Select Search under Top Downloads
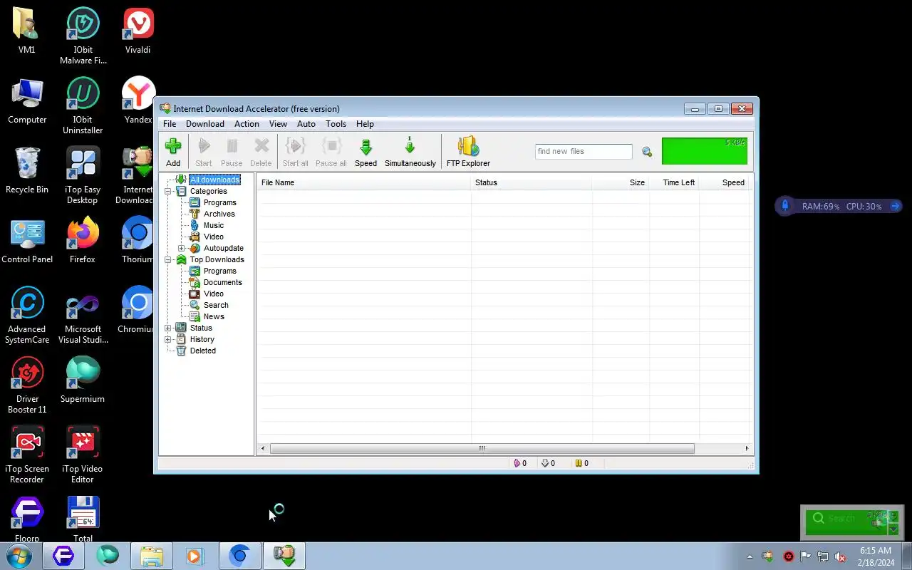The width and height of the screenshot is (912, 570). click(x=216, y=305)
